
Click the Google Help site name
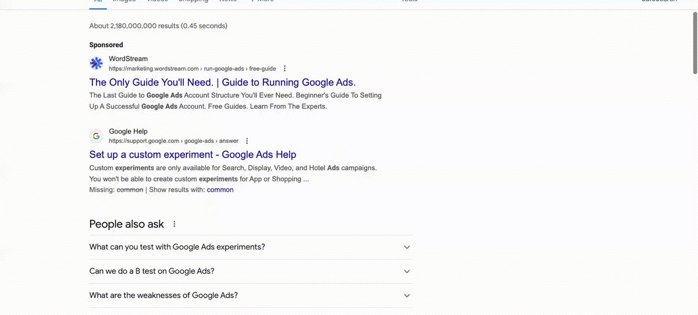[128, 131]
